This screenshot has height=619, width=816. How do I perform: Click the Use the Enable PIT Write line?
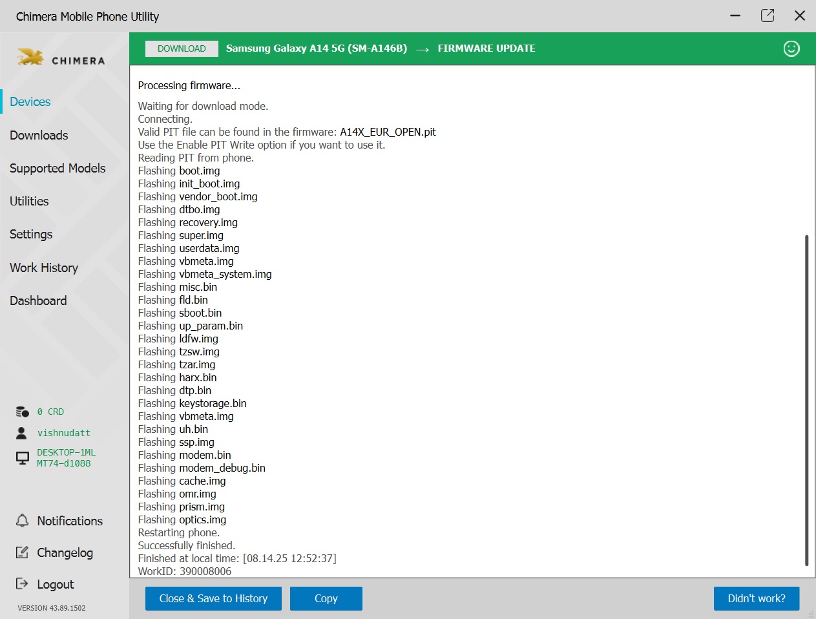pos(262,145)
